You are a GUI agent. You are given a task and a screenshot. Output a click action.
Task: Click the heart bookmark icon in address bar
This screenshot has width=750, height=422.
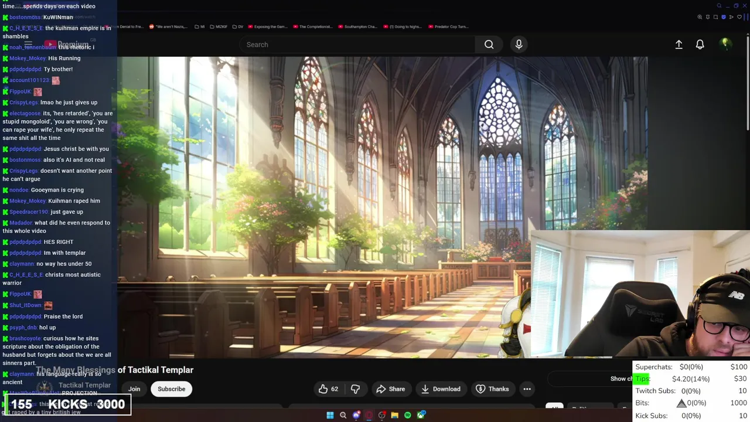coord(739,17)
